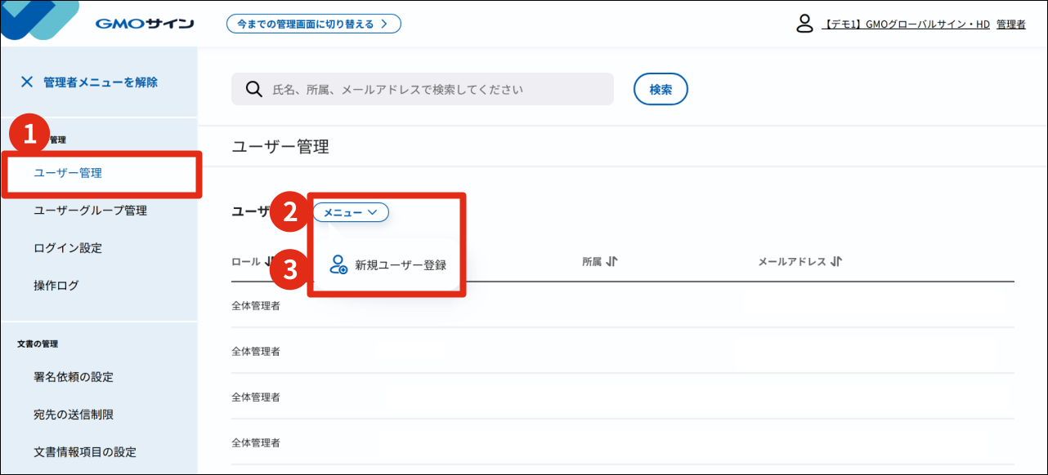Open the メニュー dropdown
The image size is (1048, 475).
(351, 212)
